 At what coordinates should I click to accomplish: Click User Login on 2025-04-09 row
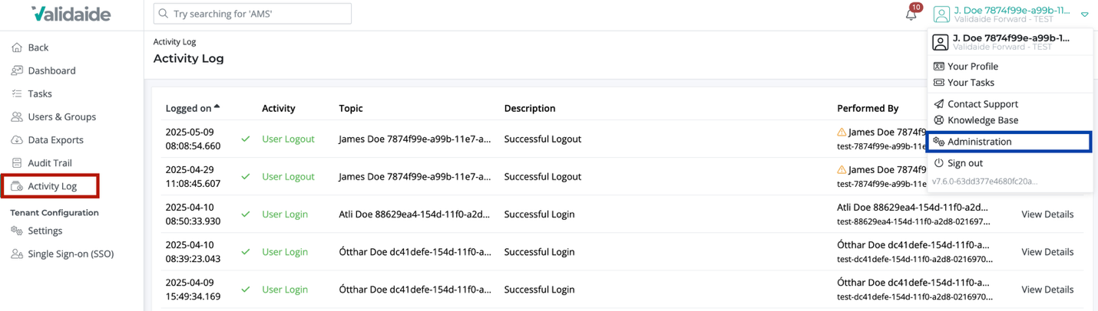click(x=285, y=290)
